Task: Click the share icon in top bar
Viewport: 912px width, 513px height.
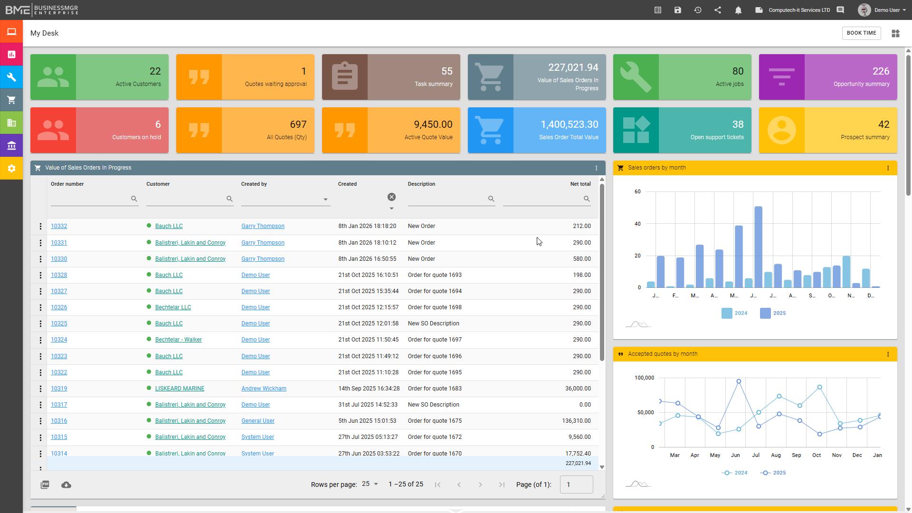Action: pyautogui.click(x=718, y=10)
